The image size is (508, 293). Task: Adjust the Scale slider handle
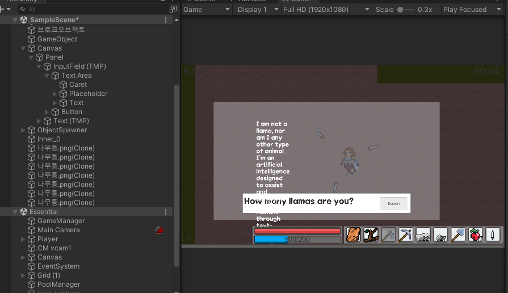(x=401, y=10)
